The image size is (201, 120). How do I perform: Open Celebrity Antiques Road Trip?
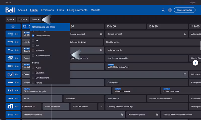[147, 106]
